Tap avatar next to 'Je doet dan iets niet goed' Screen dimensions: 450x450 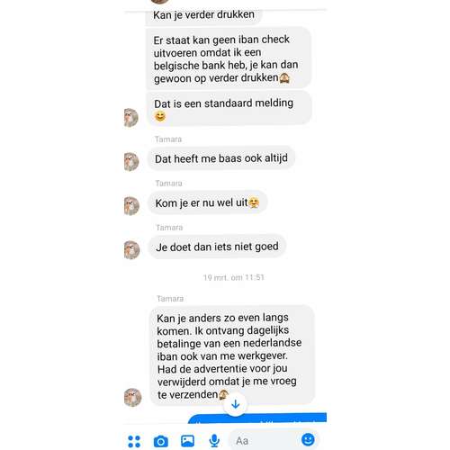pyautogui.click(x=132, y=249)
